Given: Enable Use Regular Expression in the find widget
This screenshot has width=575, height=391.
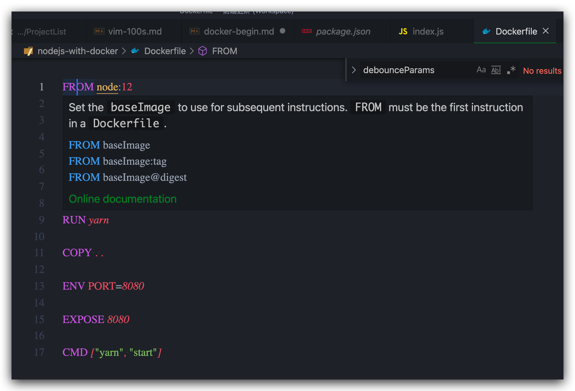Looking at the screenshot, I should [510, 69].
